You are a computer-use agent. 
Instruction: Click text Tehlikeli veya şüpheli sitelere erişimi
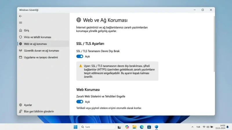pyautogui.click(x=109, y=108)
